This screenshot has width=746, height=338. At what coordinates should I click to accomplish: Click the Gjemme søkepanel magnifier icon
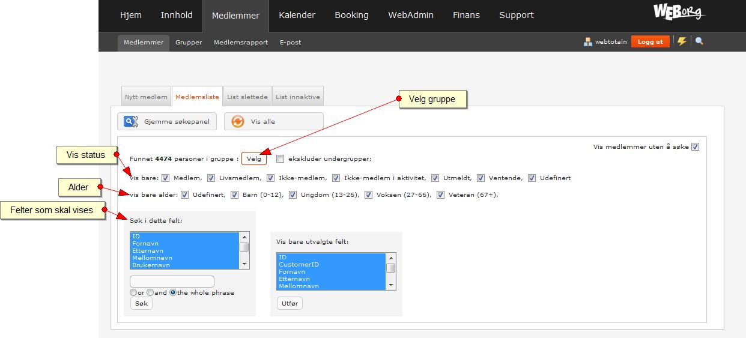(131, 121)
